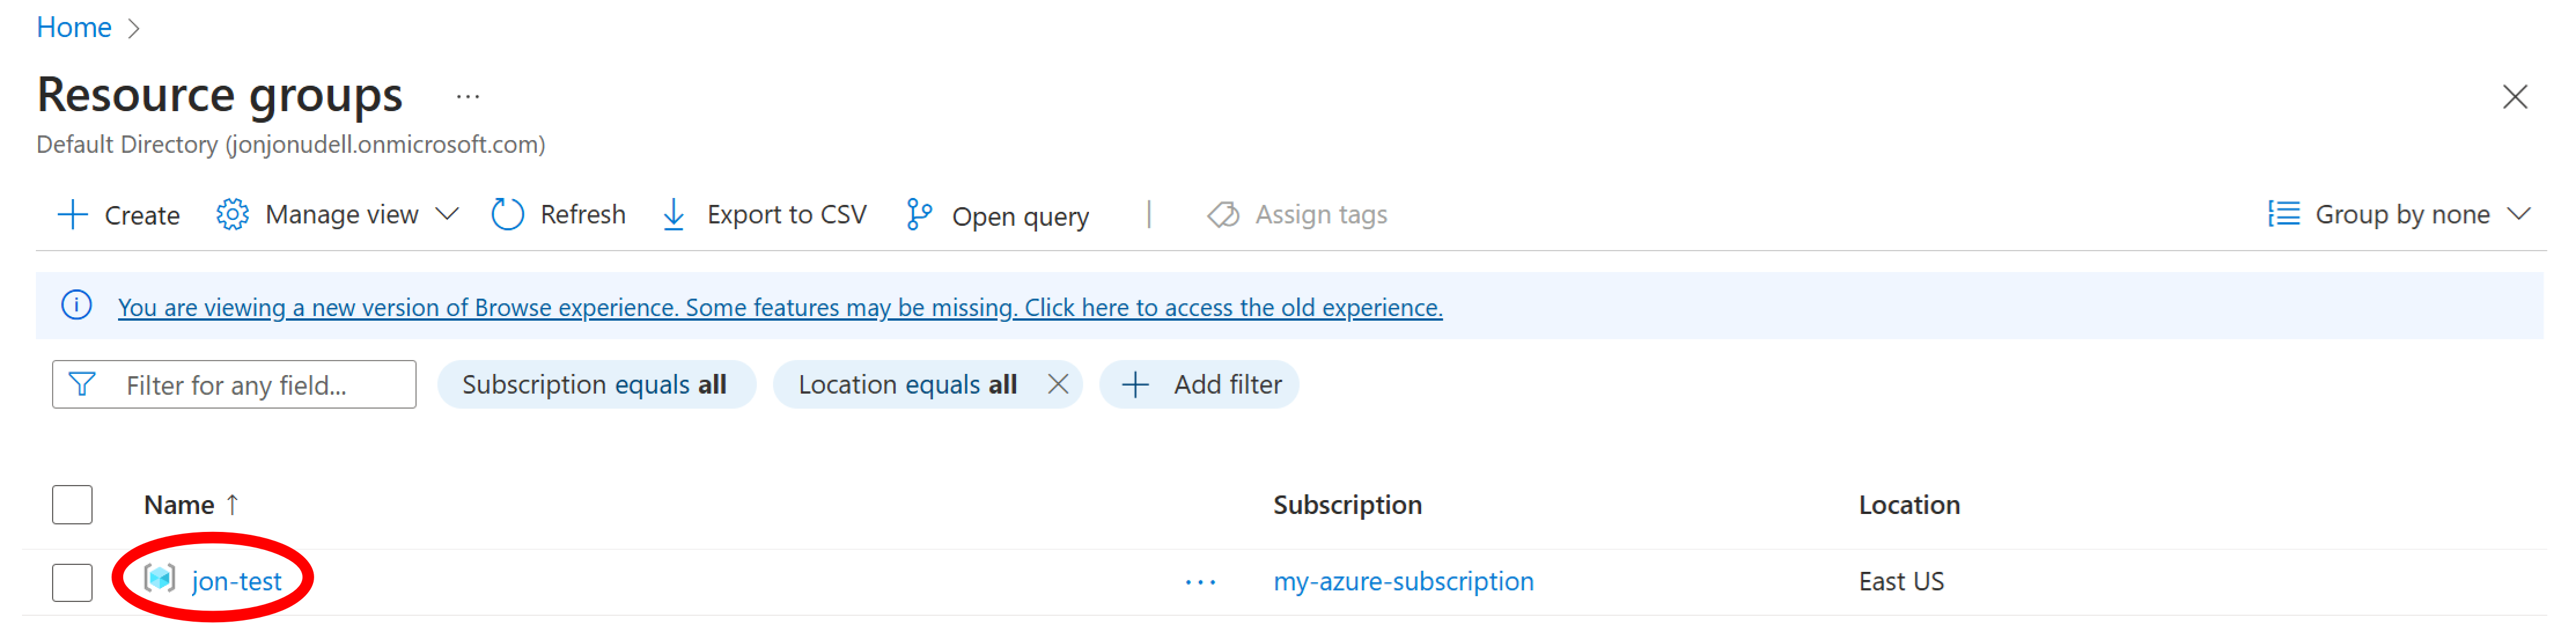Open query using the Resource Graph icon
The image size is (2576, 639).
pos(918,214)
